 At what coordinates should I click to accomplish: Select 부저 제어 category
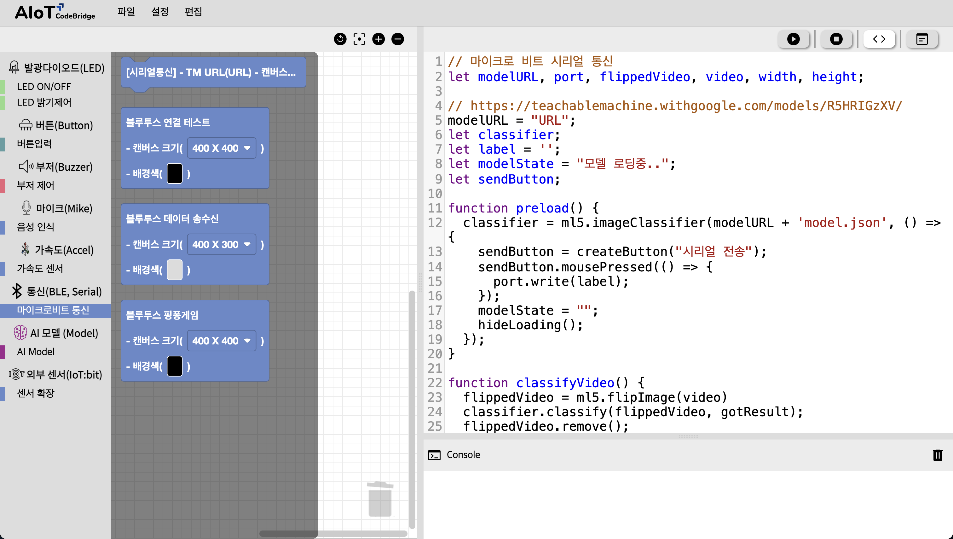(x=55, y=185)
